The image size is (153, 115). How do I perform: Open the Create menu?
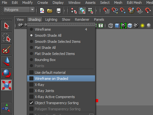tap(43, 3)
